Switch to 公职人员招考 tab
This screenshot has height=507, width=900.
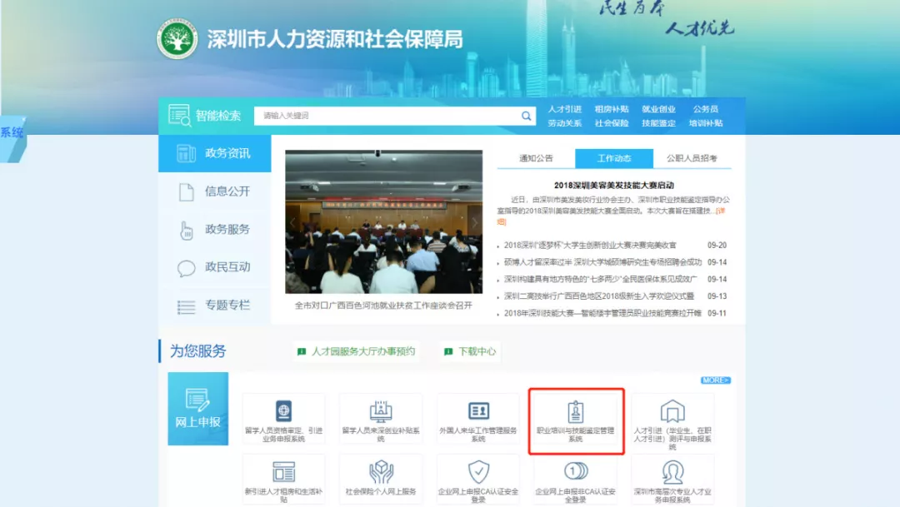tap(691, 158)
